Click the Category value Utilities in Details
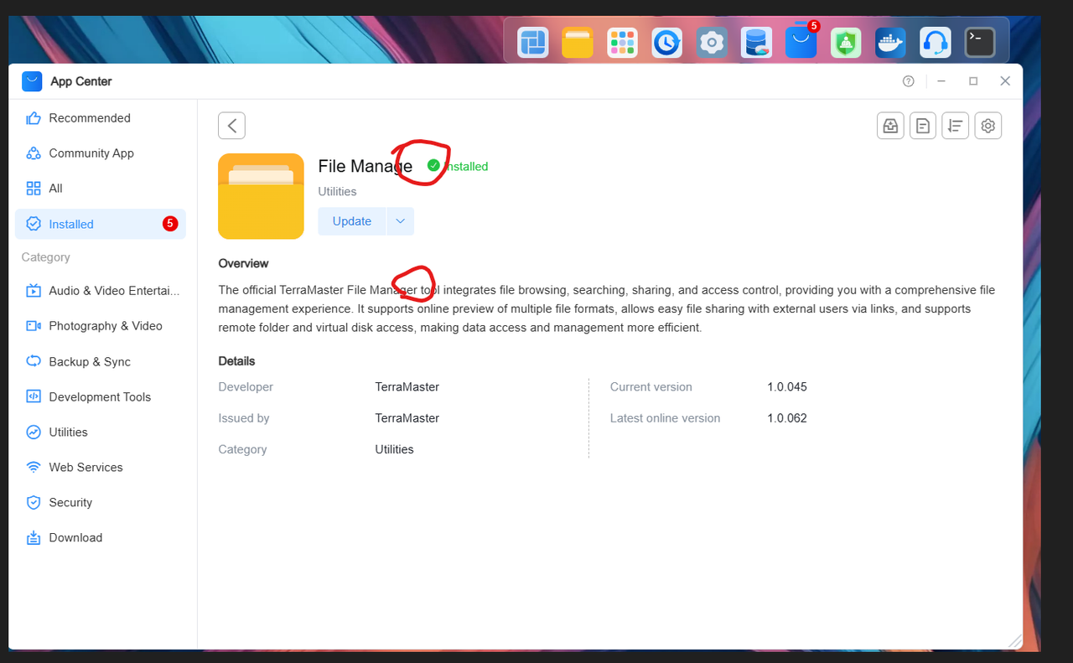Image resolution: width=1073 pixels, height=663 pixels. pos(395,449)
